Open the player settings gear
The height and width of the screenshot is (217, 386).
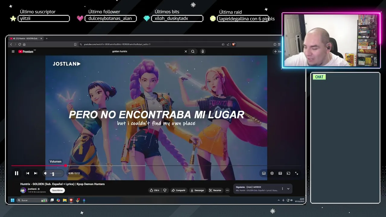click(272, 173)
